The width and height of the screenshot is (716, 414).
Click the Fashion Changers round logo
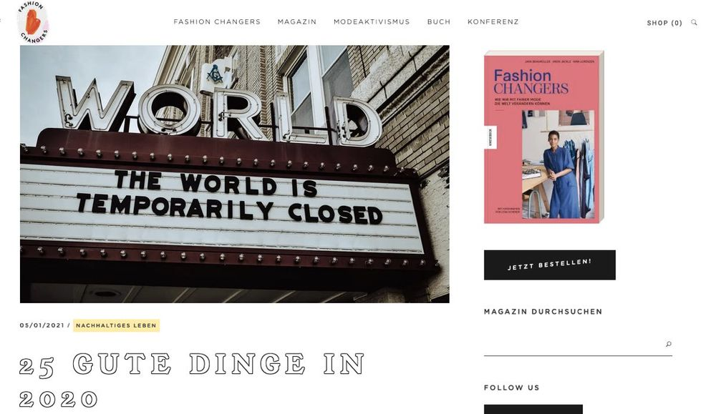(33, 22)
